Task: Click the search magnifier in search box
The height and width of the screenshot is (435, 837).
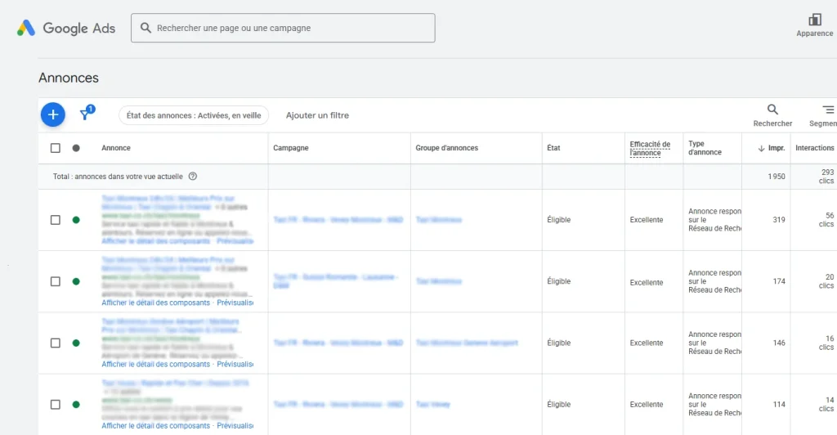Action: [x=145, y=28]
